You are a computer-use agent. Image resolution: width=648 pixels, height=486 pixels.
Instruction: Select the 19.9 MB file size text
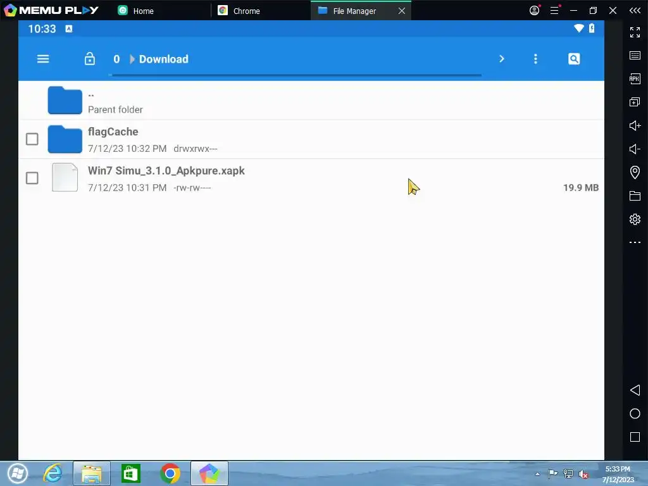coord(581,187)
